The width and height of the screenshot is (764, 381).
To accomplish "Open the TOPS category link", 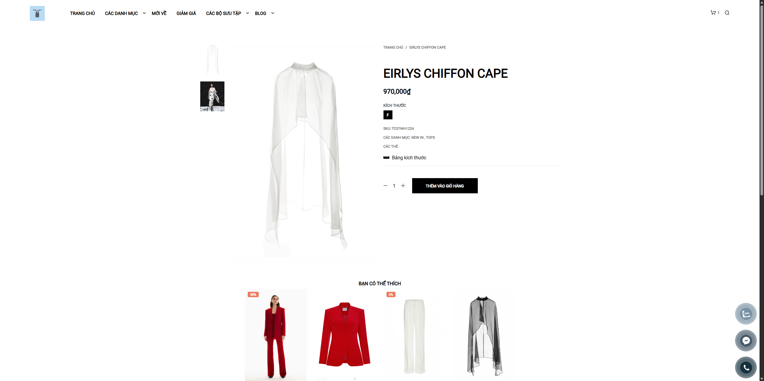I will 430,138.
